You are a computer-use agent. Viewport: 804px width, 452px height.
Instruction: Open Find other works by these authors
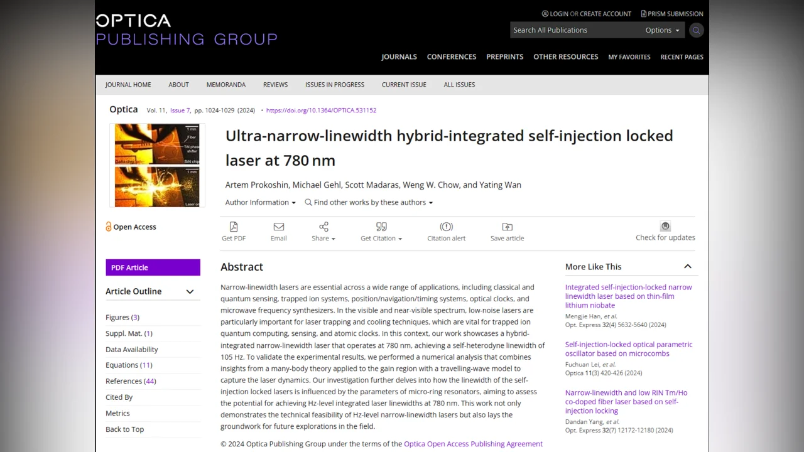pos(369,202)
